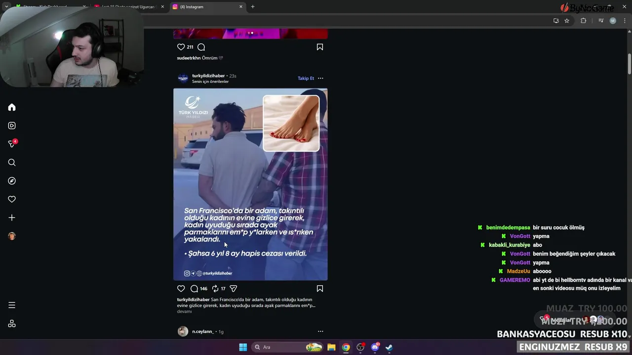
Task: Open comments on the turkyildizihaber post
Action: (x=195, y=288)
